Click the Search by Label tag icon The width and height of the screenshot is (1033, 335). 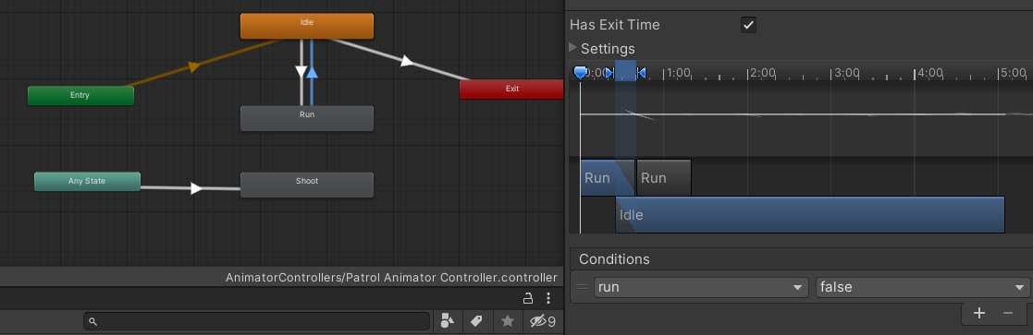tap(476, 321)
